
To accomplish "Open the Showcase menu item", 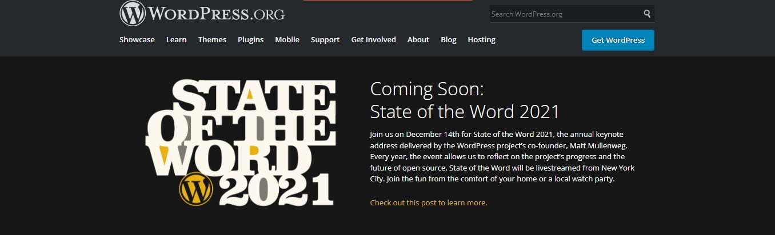I will (137, 40).
